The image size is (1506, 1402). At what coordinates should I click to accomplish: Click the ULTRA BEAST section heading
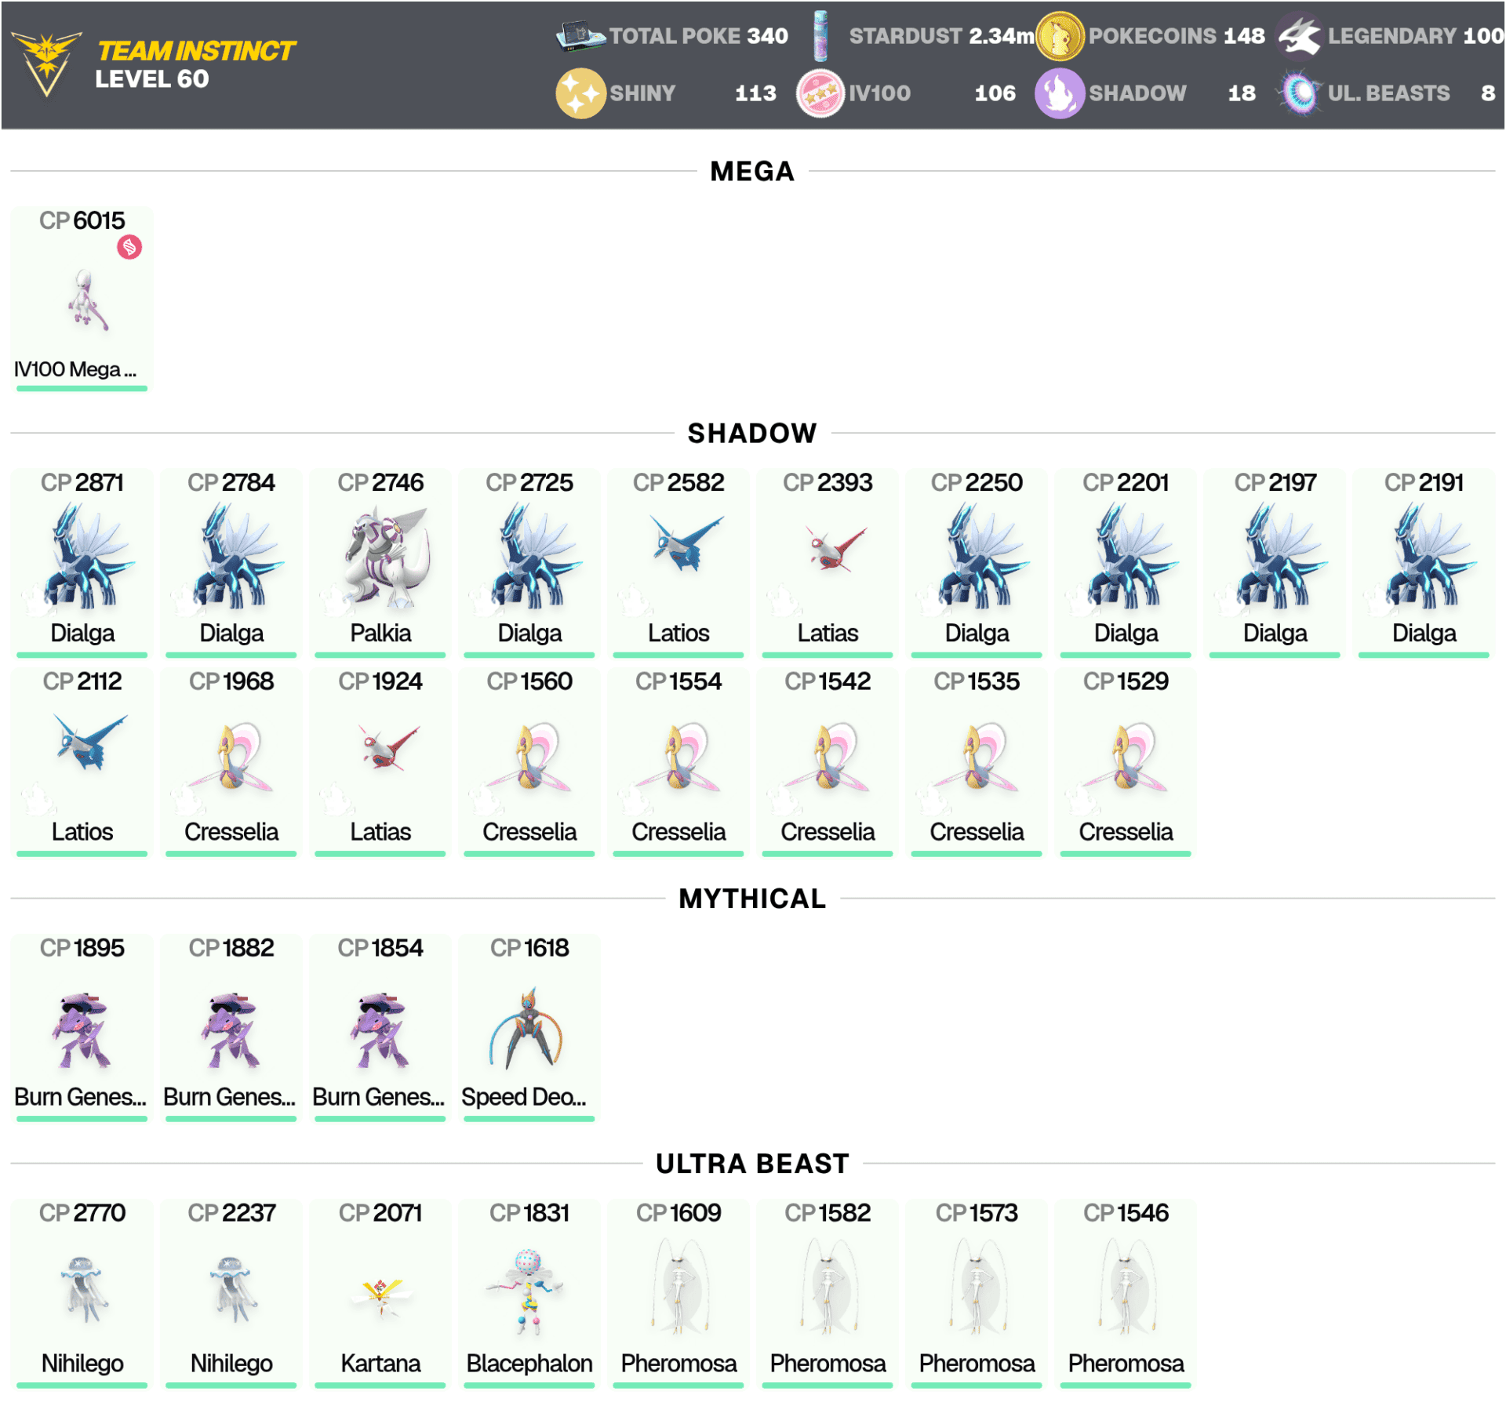click(x=752, y=1164)
